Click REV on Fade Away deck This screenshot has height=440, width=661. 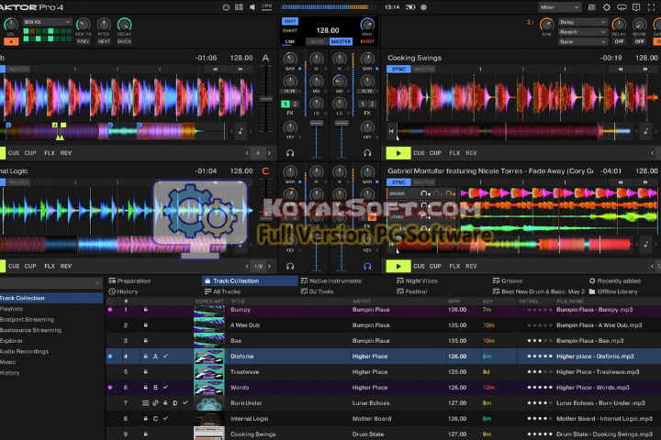pyautogui.click(x=471, y=266)
